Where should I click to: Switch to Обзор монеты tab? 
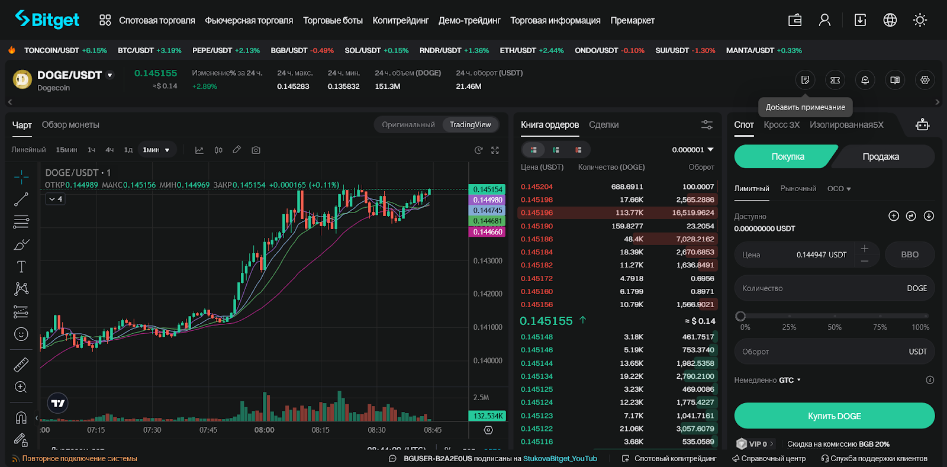click(70, 125)
